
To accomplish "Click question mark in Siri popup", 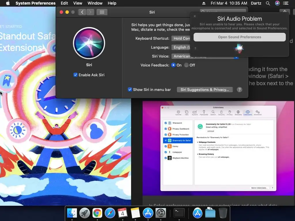I will click(x=195, y=48).
